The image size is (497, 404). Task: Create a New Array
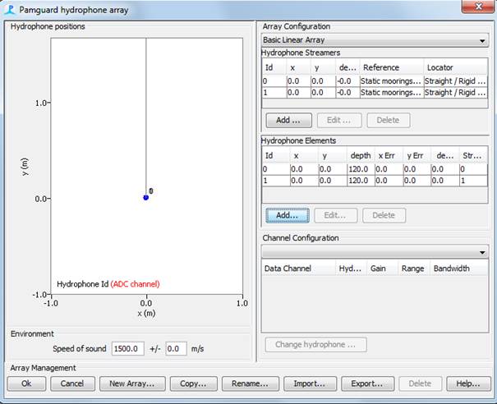[132, 383]
